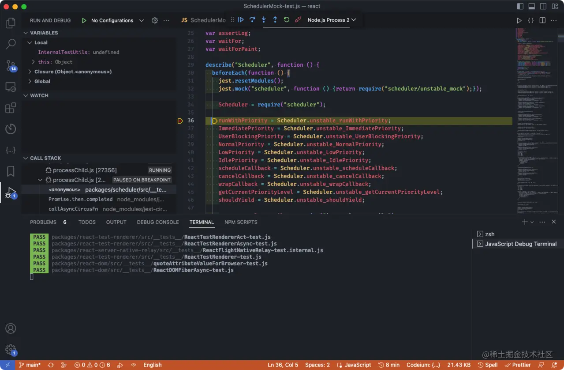Grab the debug toolbar drag handle
The image size is (564, 370).
pyautogui.click(x=232, y=20)
